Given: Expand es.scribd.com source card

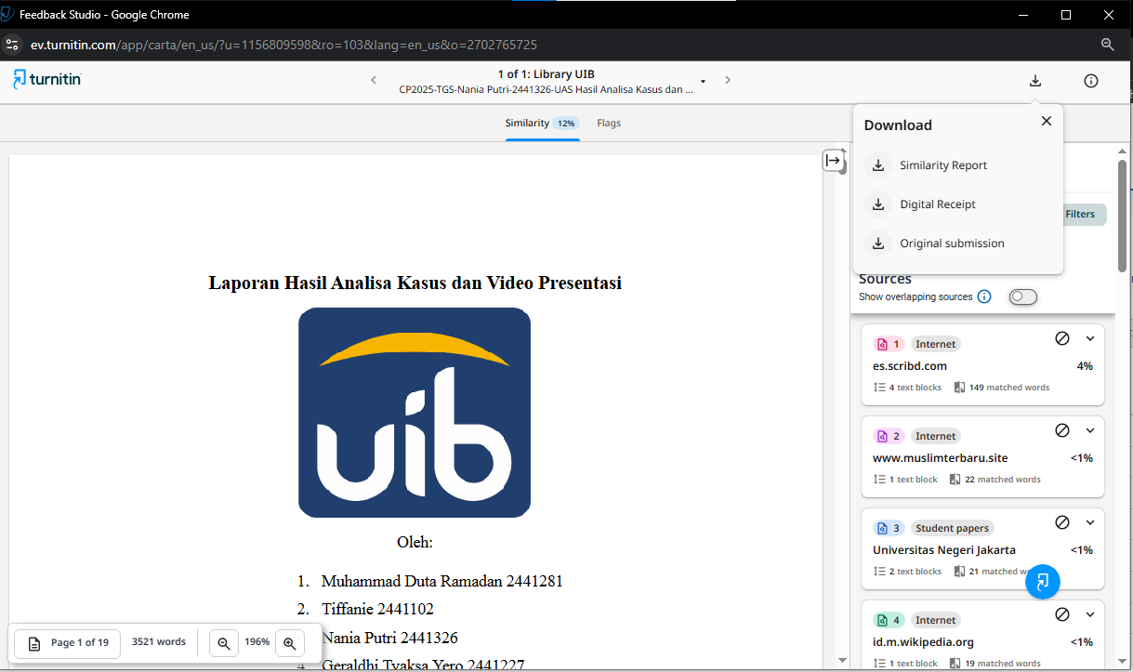Looking at the screenshot, I should [1090, 338].
